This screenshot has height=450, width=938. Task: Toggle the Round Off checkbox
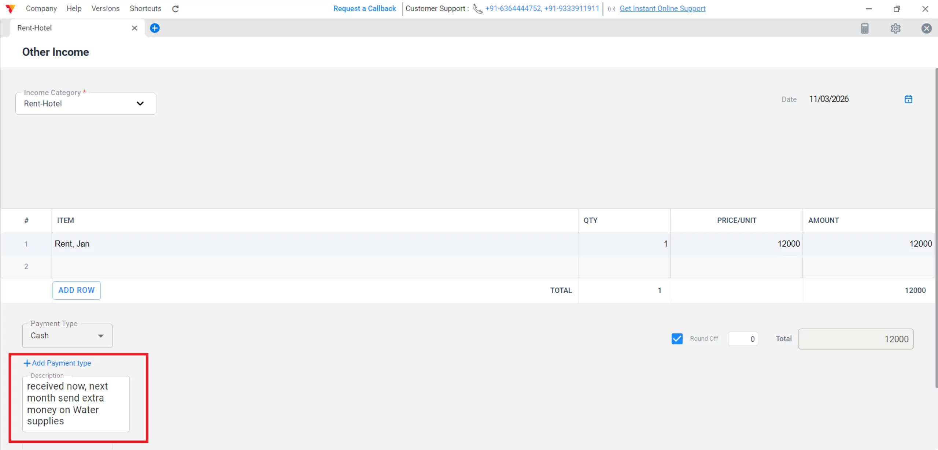677,339
